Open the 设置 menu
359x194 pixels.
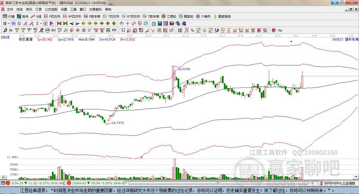64,9
